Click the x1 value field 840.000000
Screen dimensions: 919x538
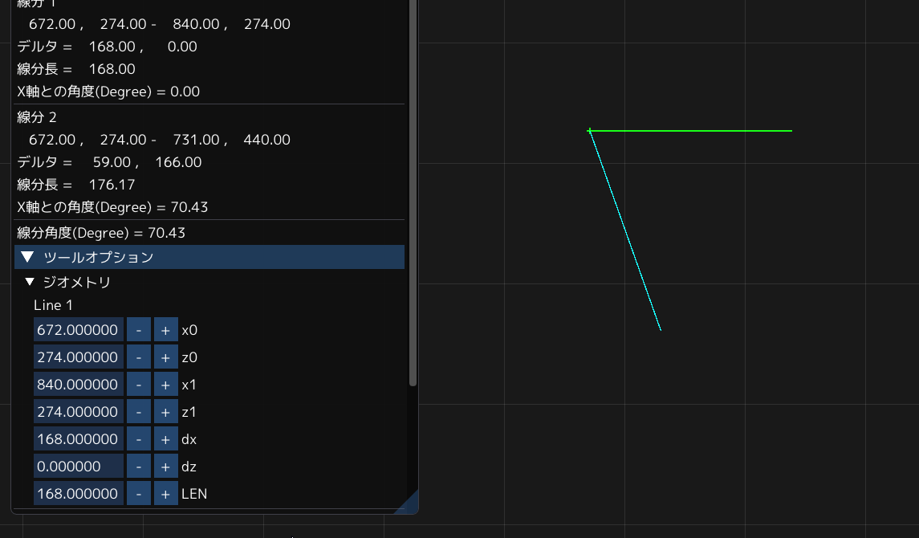(x=79, y=385)
